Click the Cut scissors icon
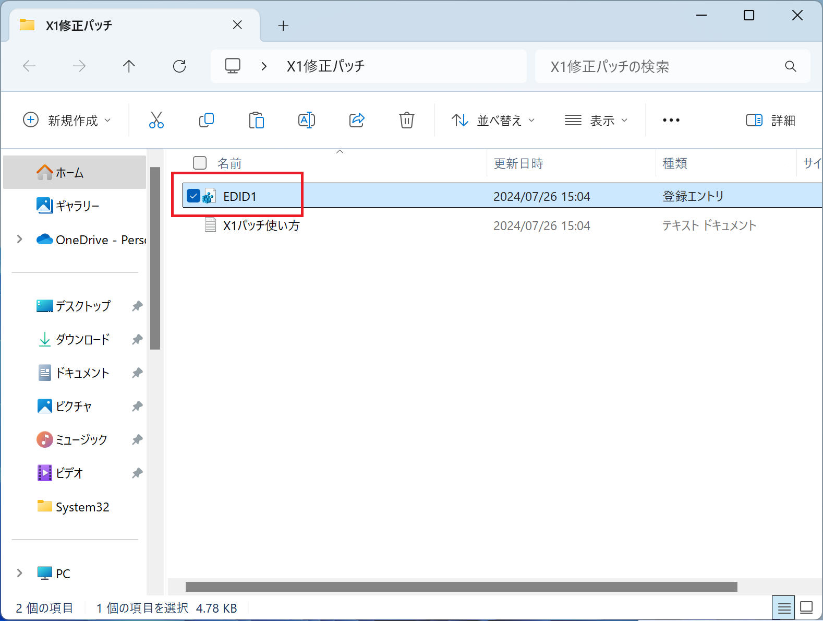Image resolution: width=823 pixels, height=621 pixels. tap(156, 120)
